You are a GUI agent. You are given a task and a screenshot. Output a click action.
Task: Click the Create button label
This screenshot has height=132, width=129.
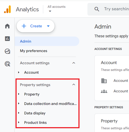(x=36, y=26)
